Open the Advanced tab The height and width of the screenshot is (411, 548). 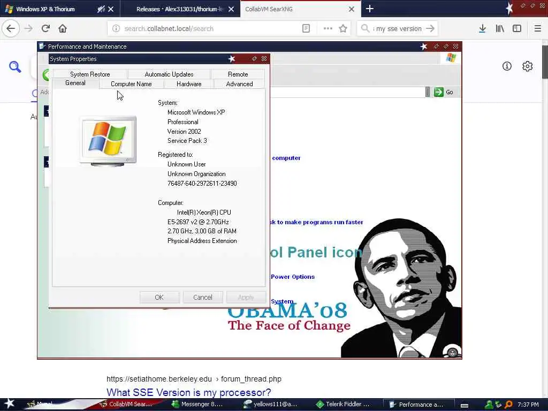tap(239, 84)
